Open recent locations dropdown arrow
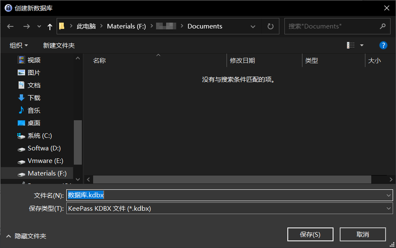Viewport: 396px width, 248px height. pyautogui.click(x=39, y=26)
